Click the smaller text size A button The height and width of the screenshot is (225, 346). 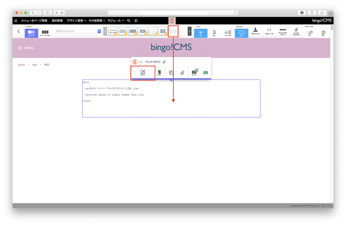pos(56,13)
